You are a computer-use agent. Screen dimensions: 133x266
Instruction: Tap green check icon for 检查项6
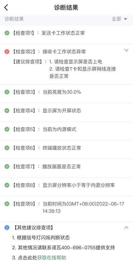coord(7,148)
